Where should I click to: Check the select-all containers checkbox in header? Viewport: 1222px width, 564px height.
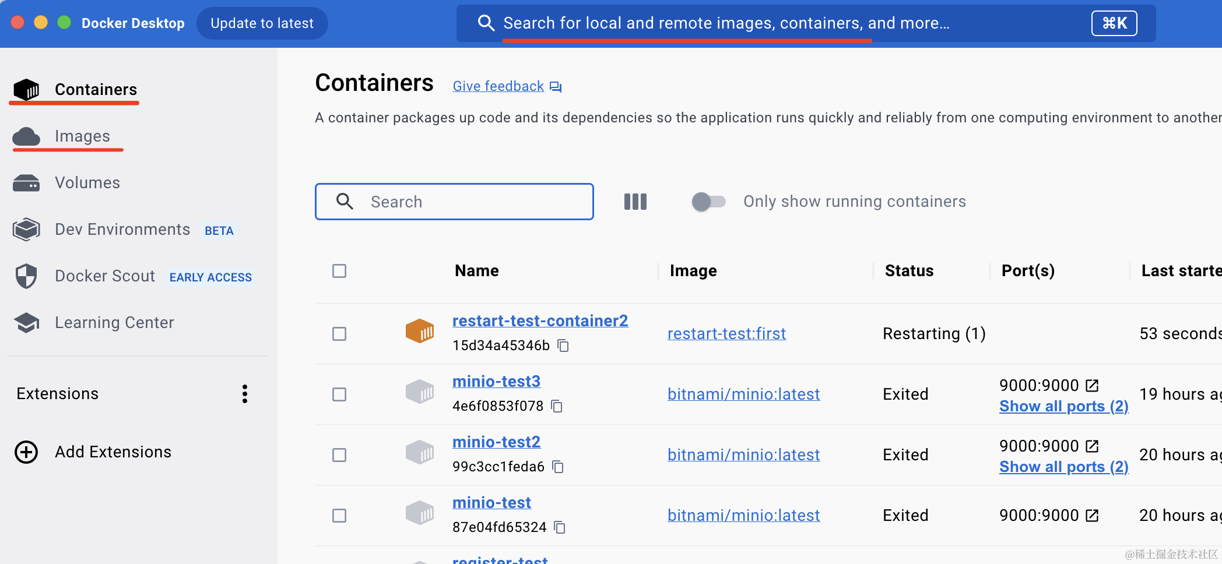coord(339,271)
